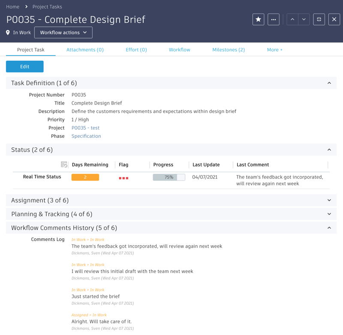Collapse the Task Definition section

coord(329,83)
